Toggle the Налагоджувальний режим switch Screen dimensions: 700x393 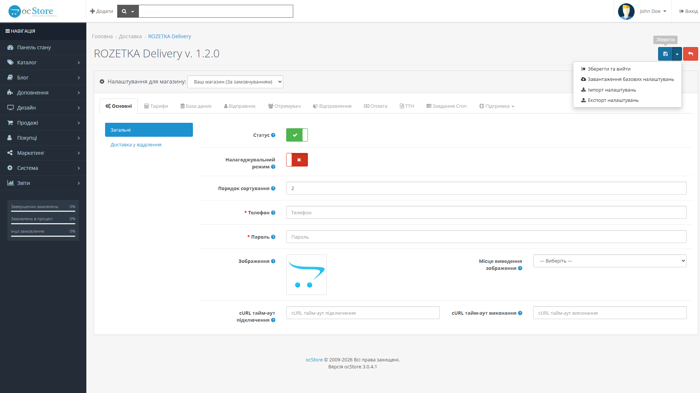click(x=297, y=160)
